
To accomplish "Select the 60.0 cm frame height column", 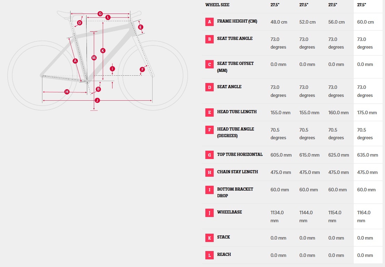I will tap(365, 22).
